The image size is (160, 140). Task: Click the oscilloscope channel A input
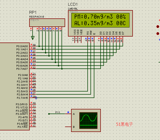tap(74, 114)
